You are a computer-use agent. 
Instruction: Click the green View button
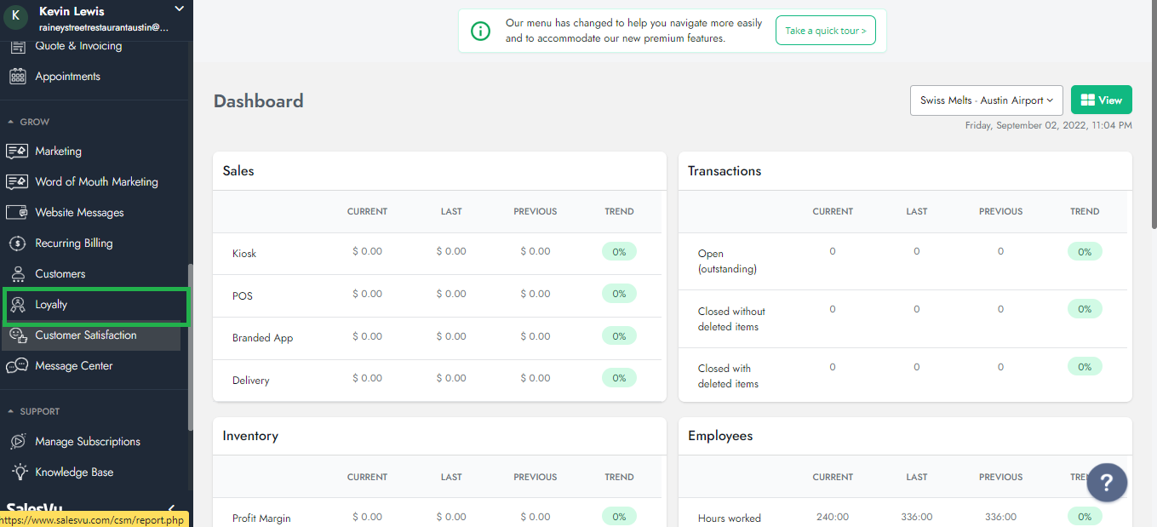(1101, 100)
